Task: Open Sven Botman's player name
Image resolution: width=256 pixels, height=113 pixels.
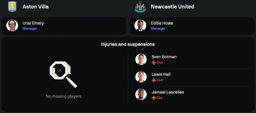Action: 164,57
